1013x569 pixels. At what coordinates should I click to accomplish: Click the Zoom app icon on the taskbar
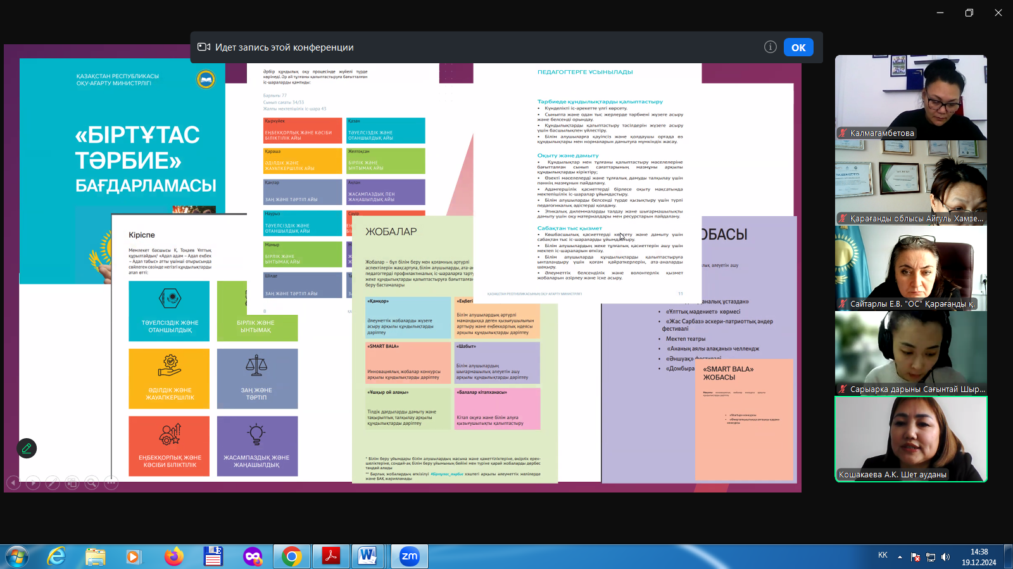pos(410,557)
